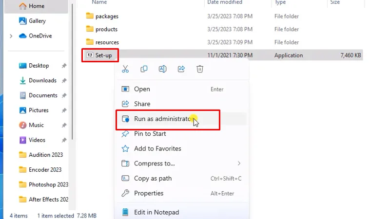The image size is (390, 219).
Task: Unpin Documents using its pin icon
Action: (64, 95)
